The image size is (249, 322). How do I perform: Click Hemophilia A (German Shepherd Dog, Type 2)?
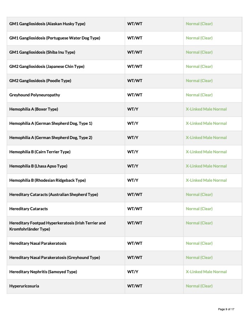tap(51, 137)
